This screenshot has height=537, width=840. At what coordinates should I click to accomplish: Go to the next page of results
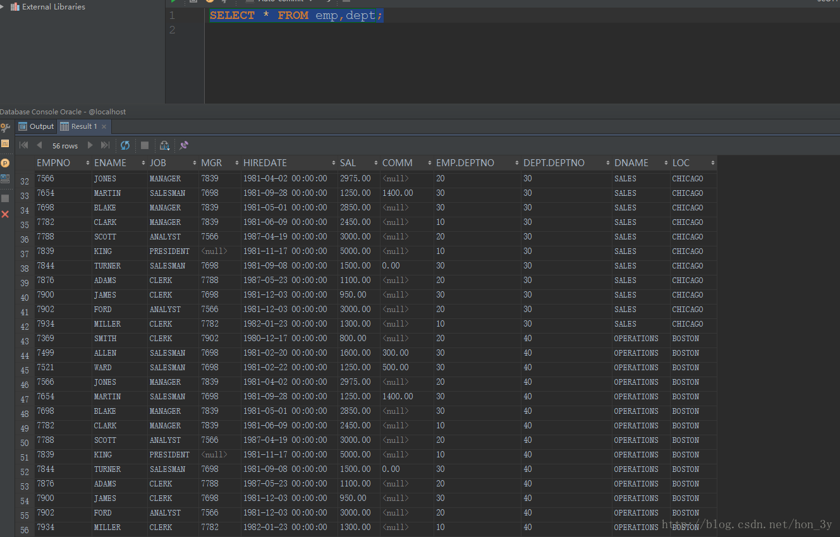90,145
